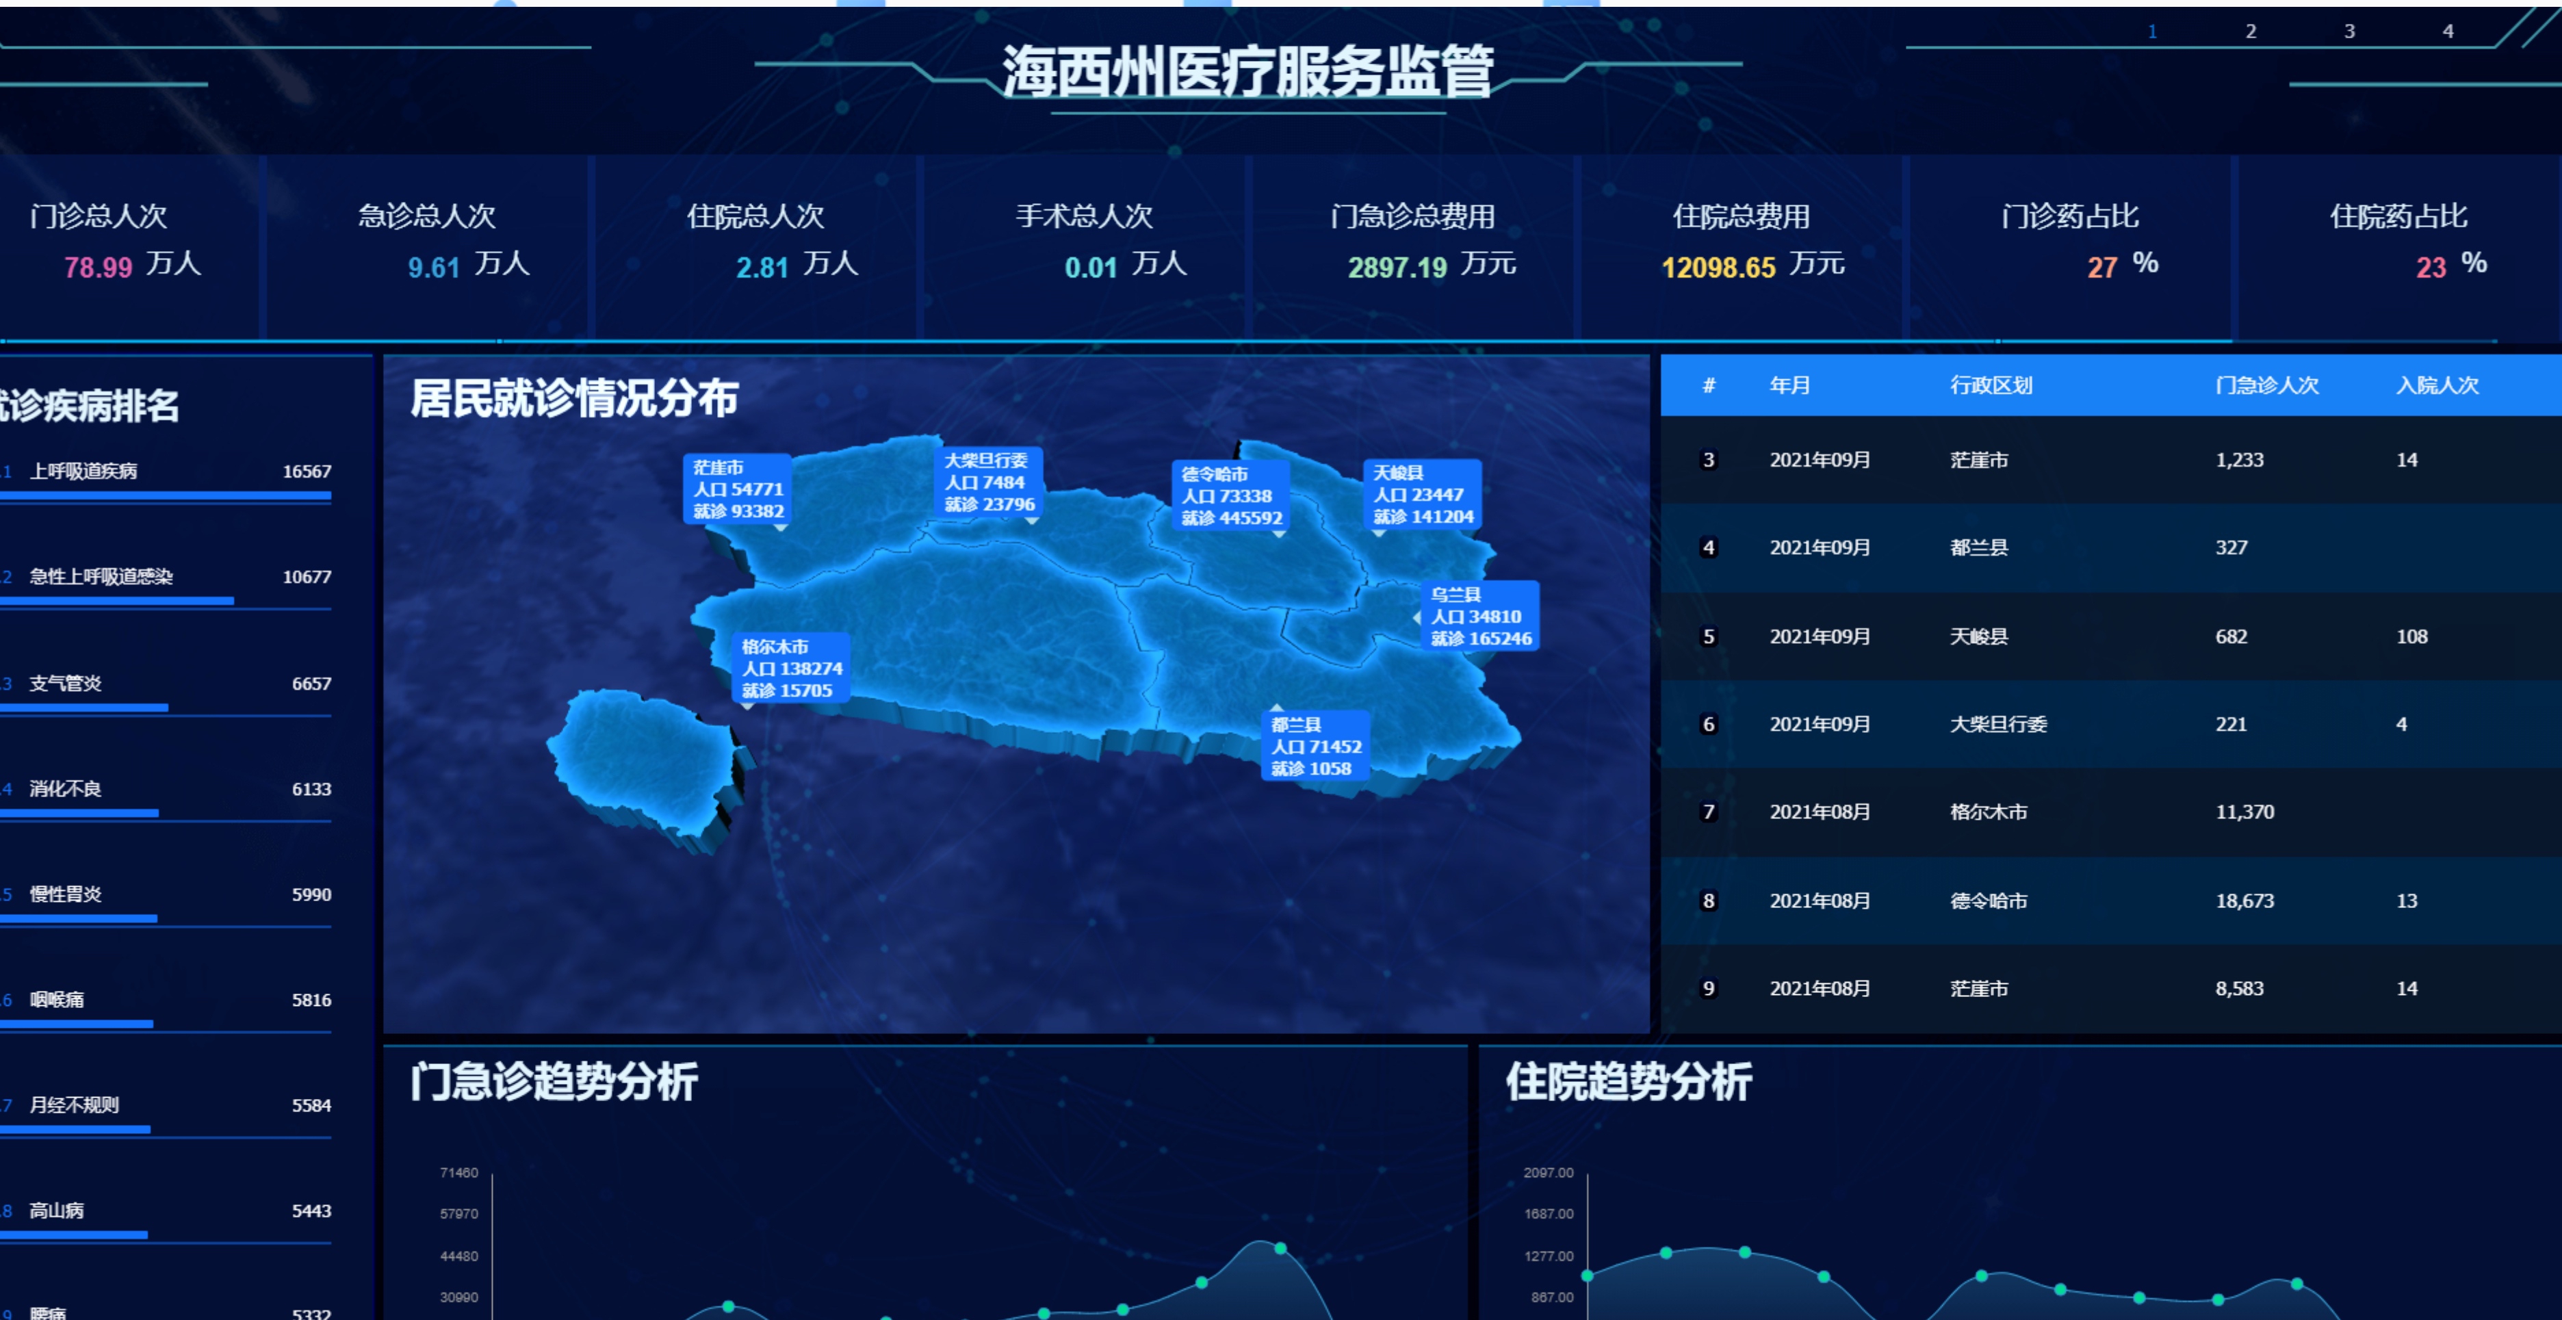Click the 11,370 门急诊人次 cell
This screenshot has height=1320, width=2562.
pyautogui.click(x=2244, y=812)
